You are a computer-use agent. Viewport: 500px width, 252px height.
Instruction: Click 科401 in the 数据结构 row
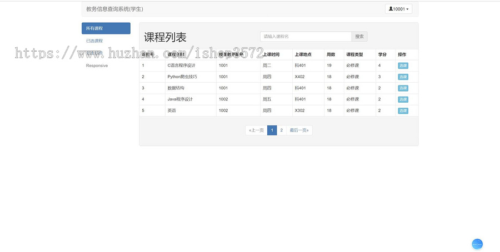[301, 88]
